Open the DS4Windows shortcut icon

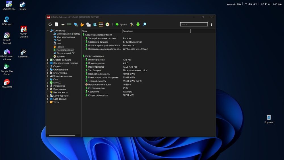click(x=7, y=55)
